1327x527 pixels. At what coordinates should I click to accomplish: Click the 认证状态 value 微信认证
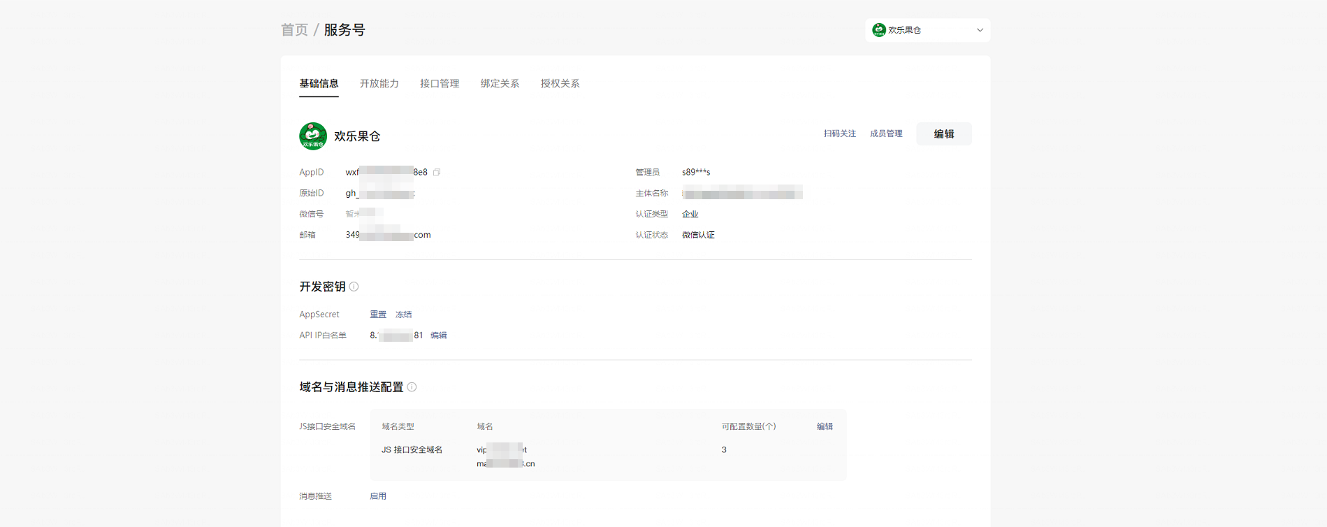pos(698,235)
